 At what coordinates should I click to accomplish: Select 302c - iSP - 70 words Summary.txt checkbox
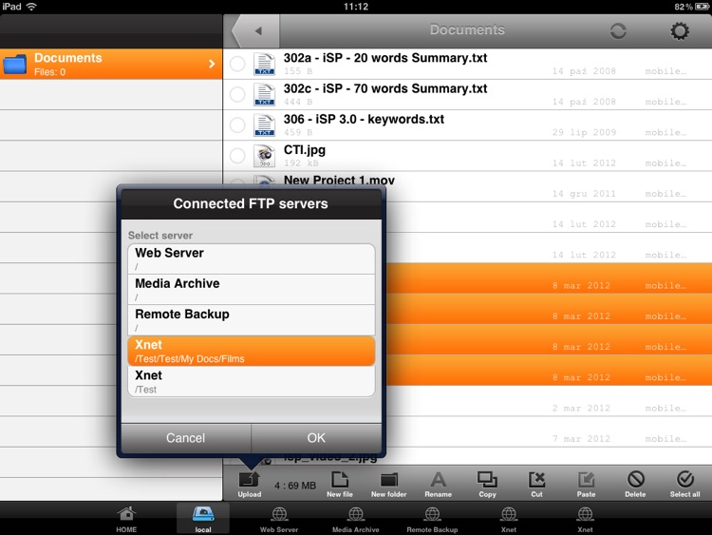pyautogui.click(x=237, y=94)
